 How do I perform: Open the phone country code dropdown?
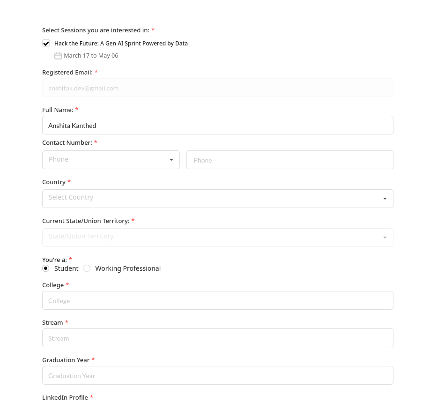click(111, 160)
